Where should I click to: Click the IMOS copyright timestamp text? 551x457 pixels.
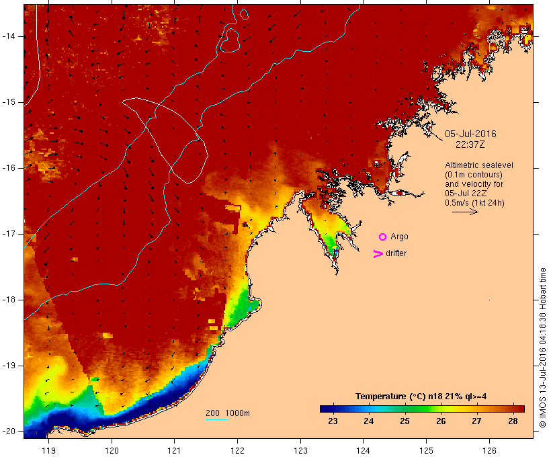point(543,348)
